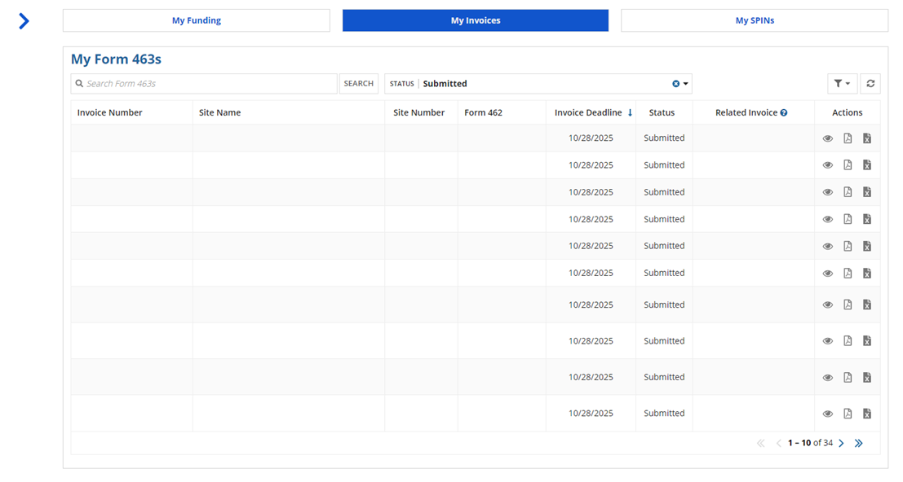Expand the collapsed sidebar with the blue chevron
This screenshot has height=482, width=903.
pyautogui.click(x=24, y=21)
